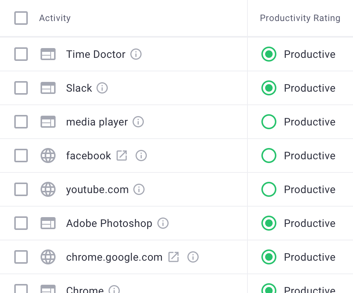Click the info icon beside Slack

coord(102,88)
